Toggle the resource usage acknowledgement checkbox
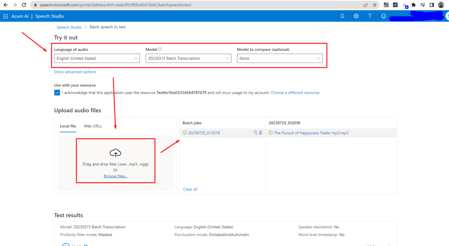The image size is (449, 246). pyautogui.click(x=57, y=93)
